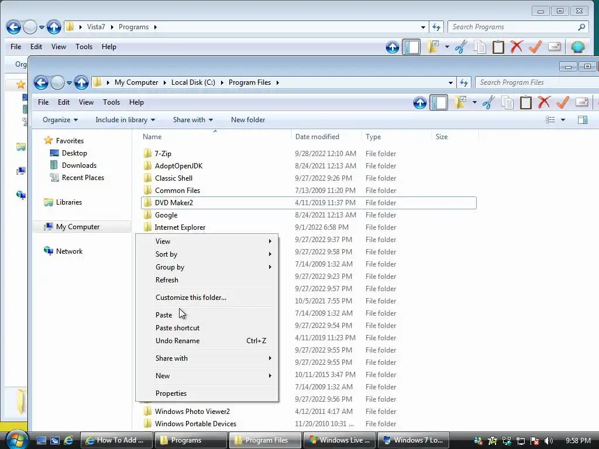Click Email icon in Program Files toolbar
Viewport: 599px width, 449px height.
581,102
